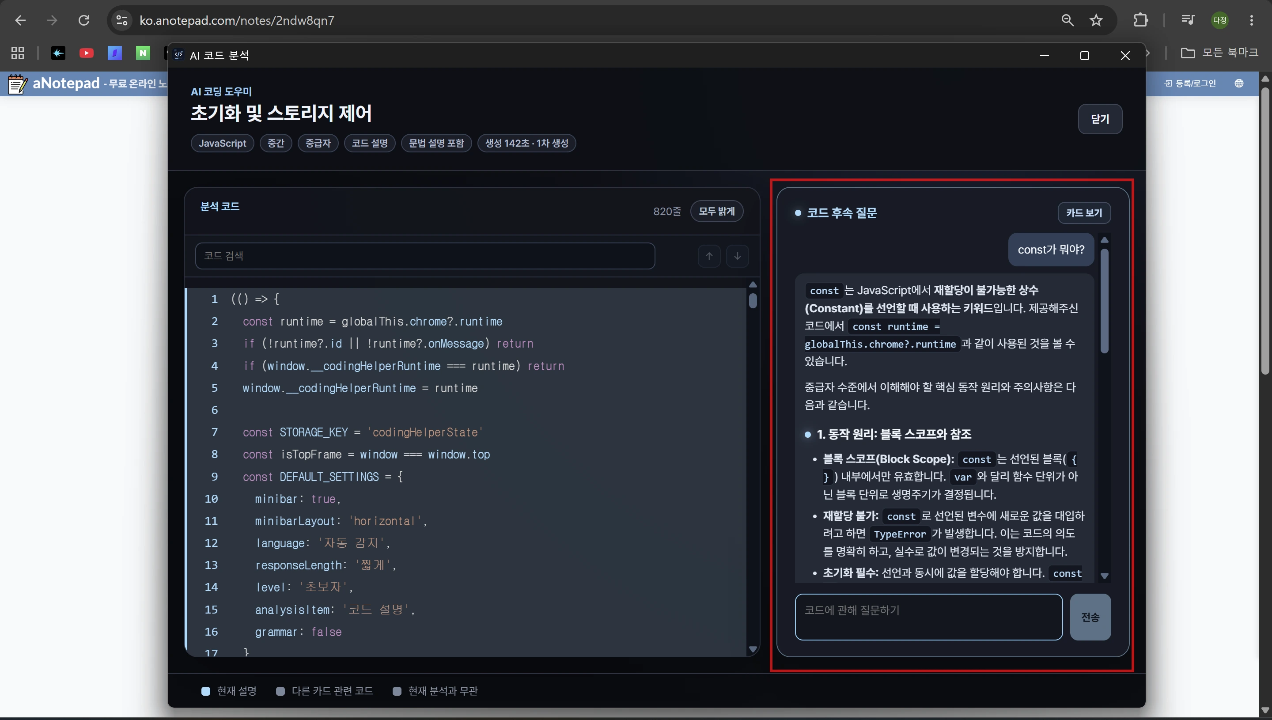1272x720 pixels.
Task: Click code line 16 grammar: false
Action: pyautogui.click(x=298, y=632)
